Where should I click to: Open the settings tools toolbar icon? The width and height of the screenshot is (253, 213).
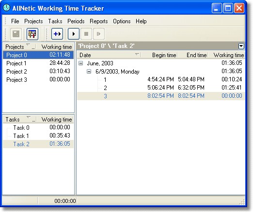coord(32,34)
